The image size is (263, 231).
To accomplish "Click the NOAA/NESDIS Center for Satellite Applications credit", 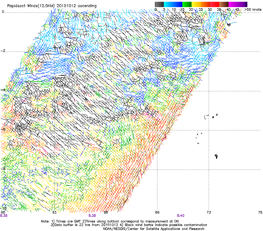I will [x=154, y=229].
